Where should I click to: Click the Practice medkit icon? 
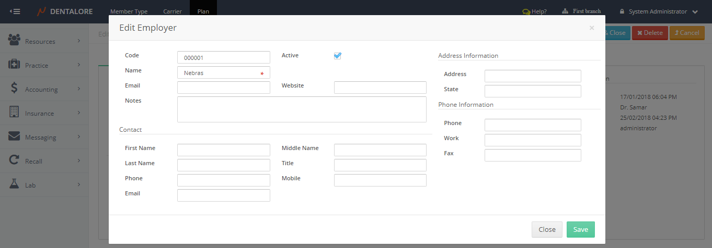(14, 65)
